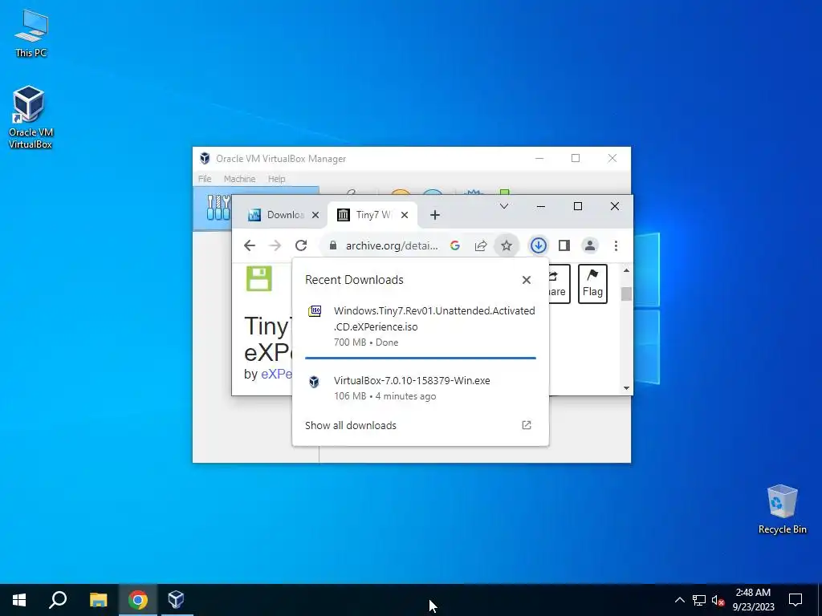This screenshot has height=616, width=822.
Task: Click the Windows Start button
Action: tap(19, 600)
